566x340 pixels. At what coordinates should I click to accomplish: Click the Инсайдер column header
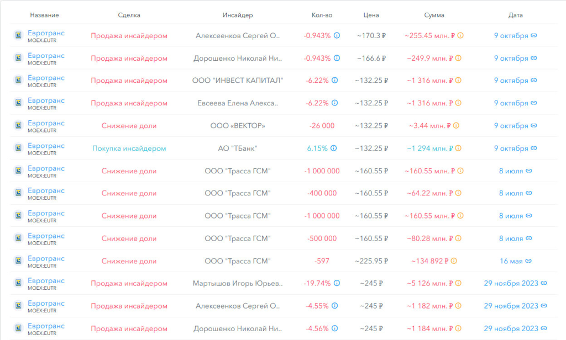(238, 15)
